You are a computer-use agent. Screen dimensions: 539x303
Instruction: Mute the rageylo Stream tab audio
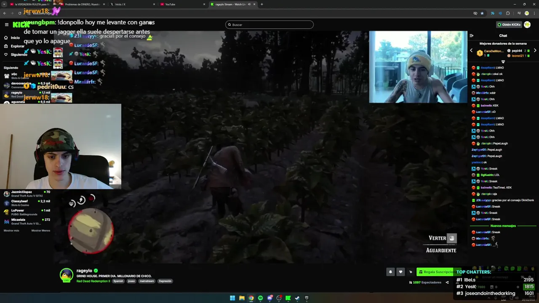249,4
